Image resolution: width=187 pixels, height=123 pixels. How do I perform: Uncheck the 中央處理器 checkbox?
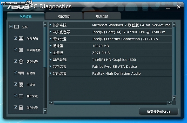click(x=16, y=49)
